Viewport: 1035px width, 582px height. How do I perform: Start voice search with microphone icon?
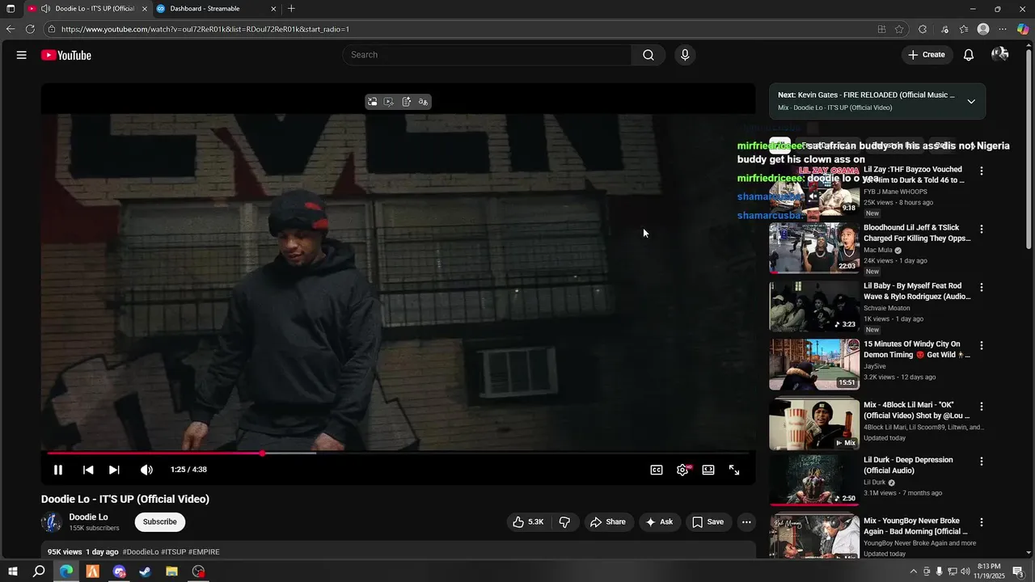(685, 55)
